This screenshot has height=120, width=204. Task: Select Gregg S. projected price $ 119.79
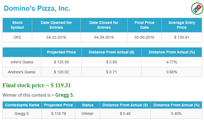(x=58, y=114)
